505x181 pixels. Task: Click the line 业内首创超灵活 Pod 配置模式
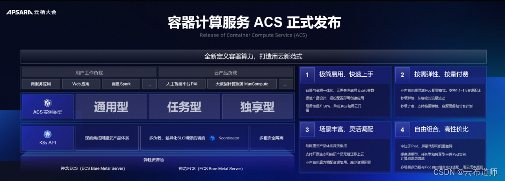coord(440,91)
